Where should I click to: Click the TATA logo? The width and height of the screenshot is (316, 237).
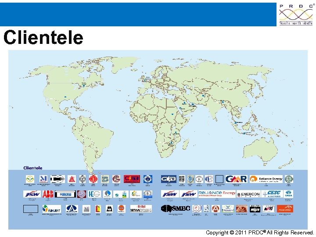[x=288, y=194]
